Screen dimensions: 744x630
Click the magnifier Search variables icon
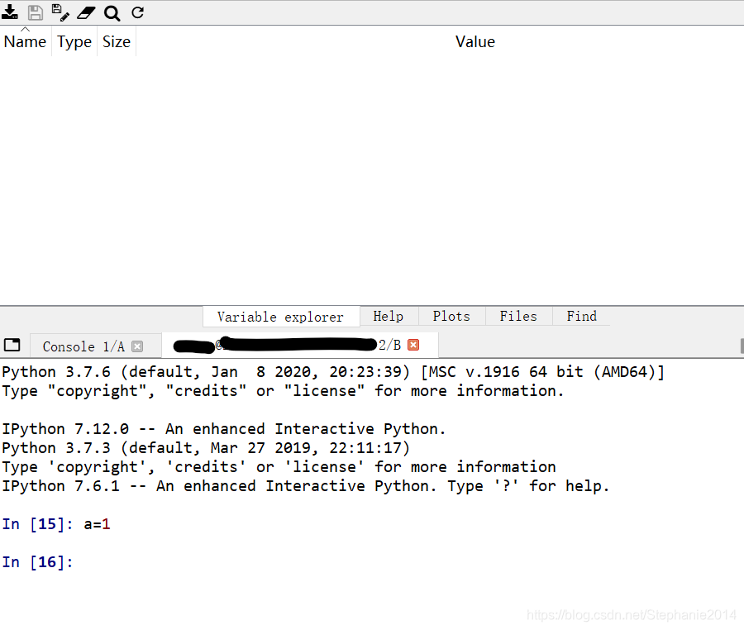point(112,13)
